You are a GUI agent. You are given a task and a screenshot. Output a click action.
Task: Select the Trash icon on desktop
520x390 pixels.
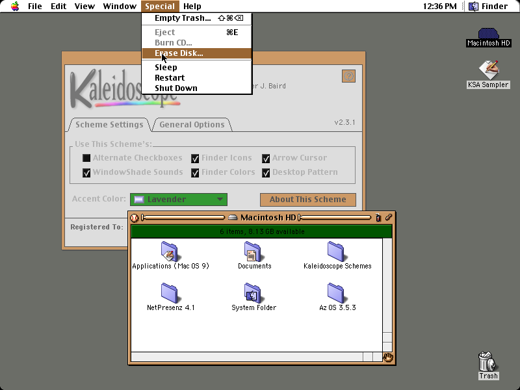[x=488, y=361]
